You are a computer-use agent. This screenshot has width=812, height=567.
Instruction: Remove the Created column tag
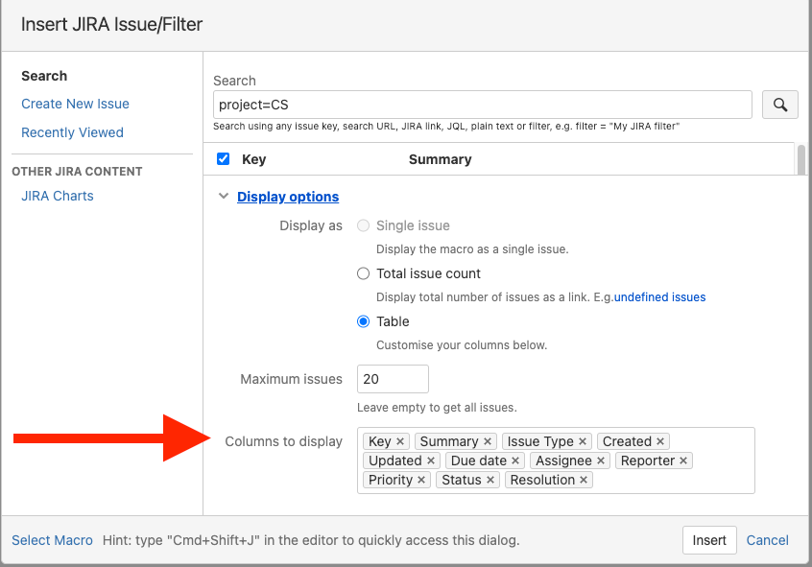coord(660,441)
